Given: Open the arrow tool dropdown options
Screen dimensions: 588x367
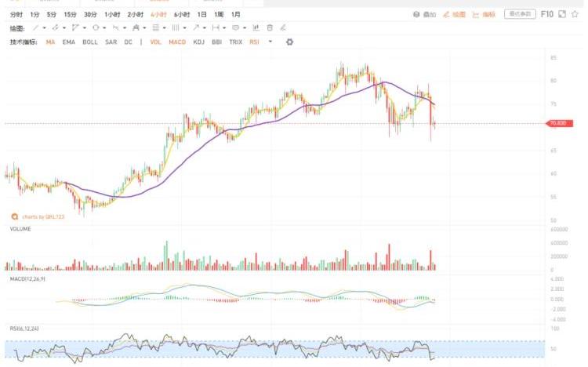Looking at the screenshot, I should [x=205, y=27].
